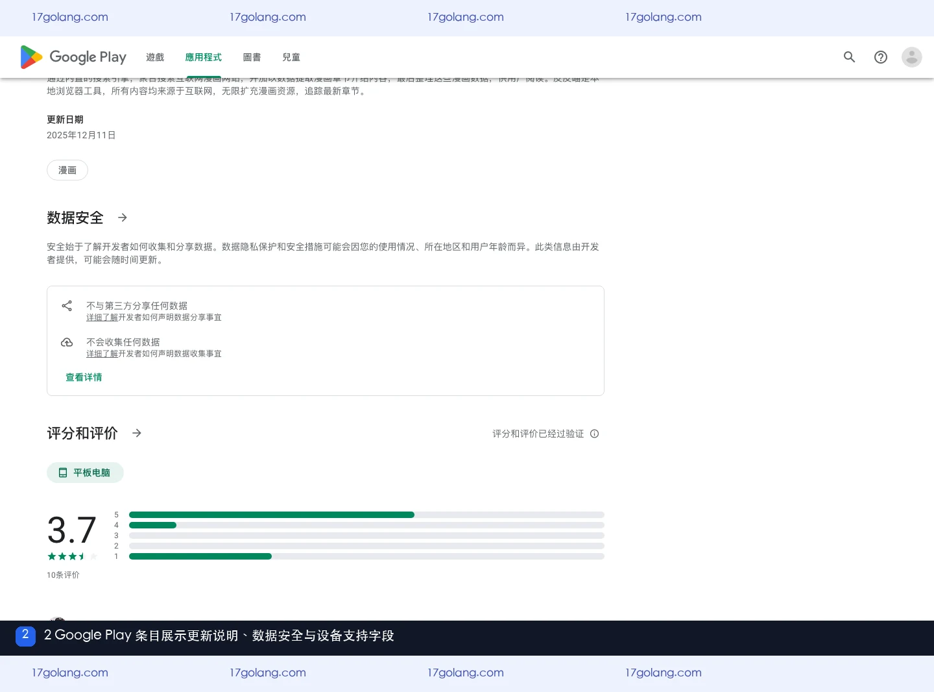934x692 pixels.
Task: Open the Google Play logo home link
Action: (73, 57)
